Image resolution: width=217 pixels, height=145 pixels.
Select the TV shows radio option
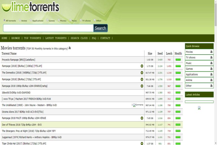coord(81,20)
